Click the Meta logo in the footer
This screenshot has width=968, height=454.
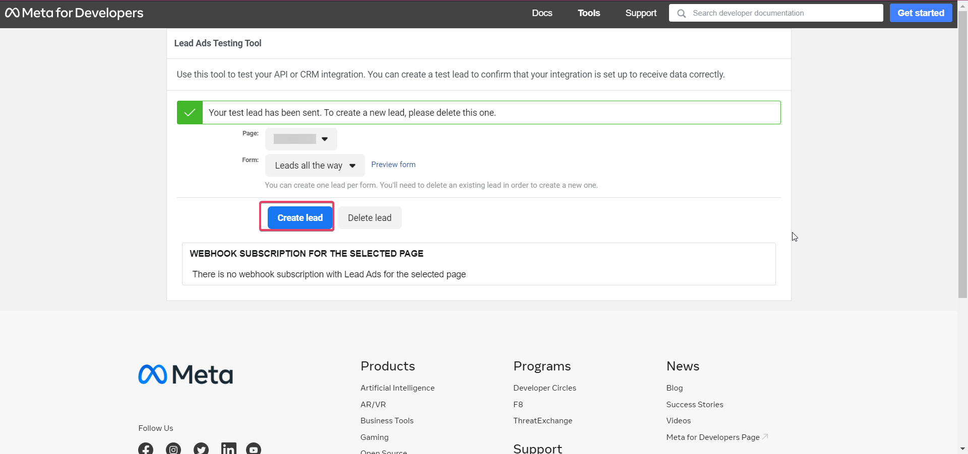pyautogui.click(x=185, y=374)
